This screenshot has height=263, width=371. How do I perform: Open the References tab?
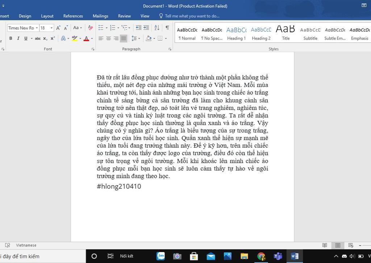pos(73,16)
